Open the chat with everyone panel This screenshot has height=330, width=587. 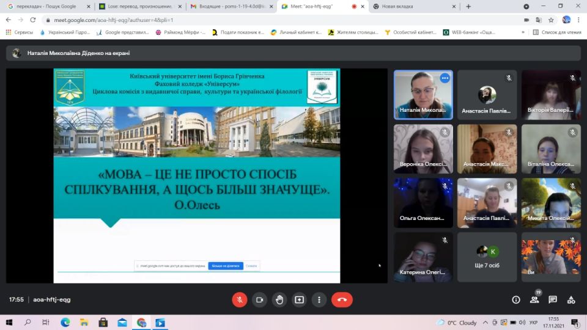[x=553, y=299]
